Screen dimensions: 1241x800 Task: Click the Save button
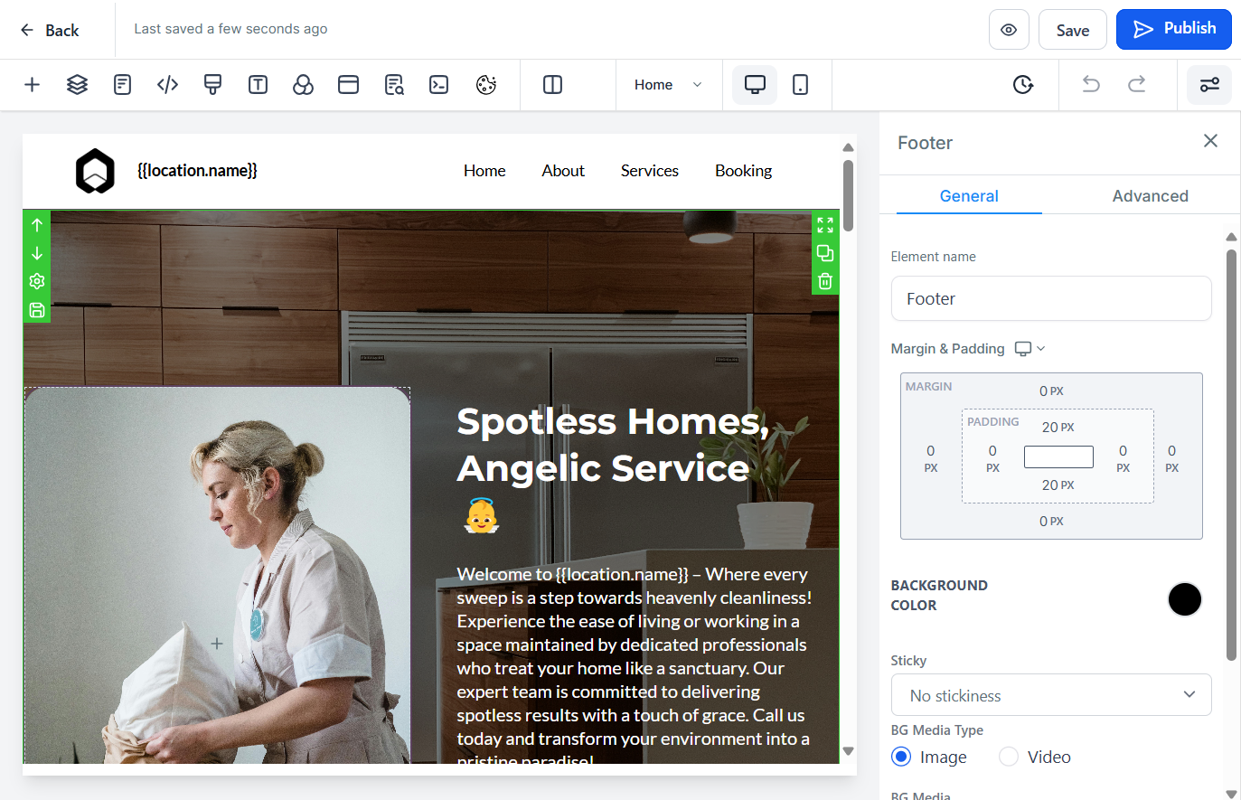(x=1072, y=30)
